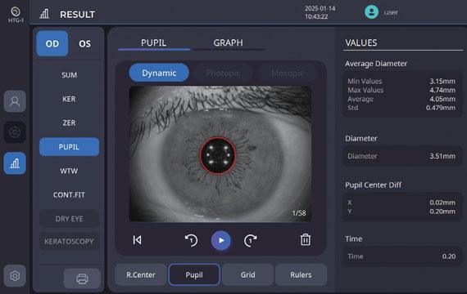Click the Y 0.20mm center diff
Screen dimensions: 467x294
(401, 212)
